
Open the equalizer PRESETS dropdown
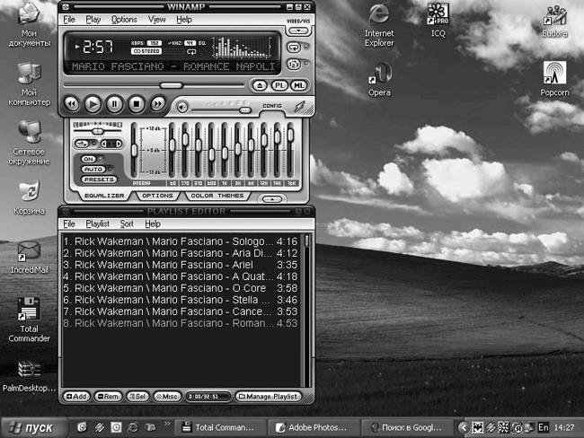point(99,180)
